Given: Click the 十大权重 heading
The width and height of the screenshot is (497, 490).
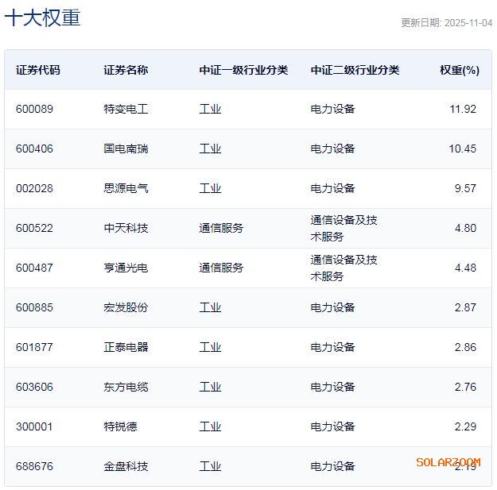Looking at the screenshot, I should 43,18.
